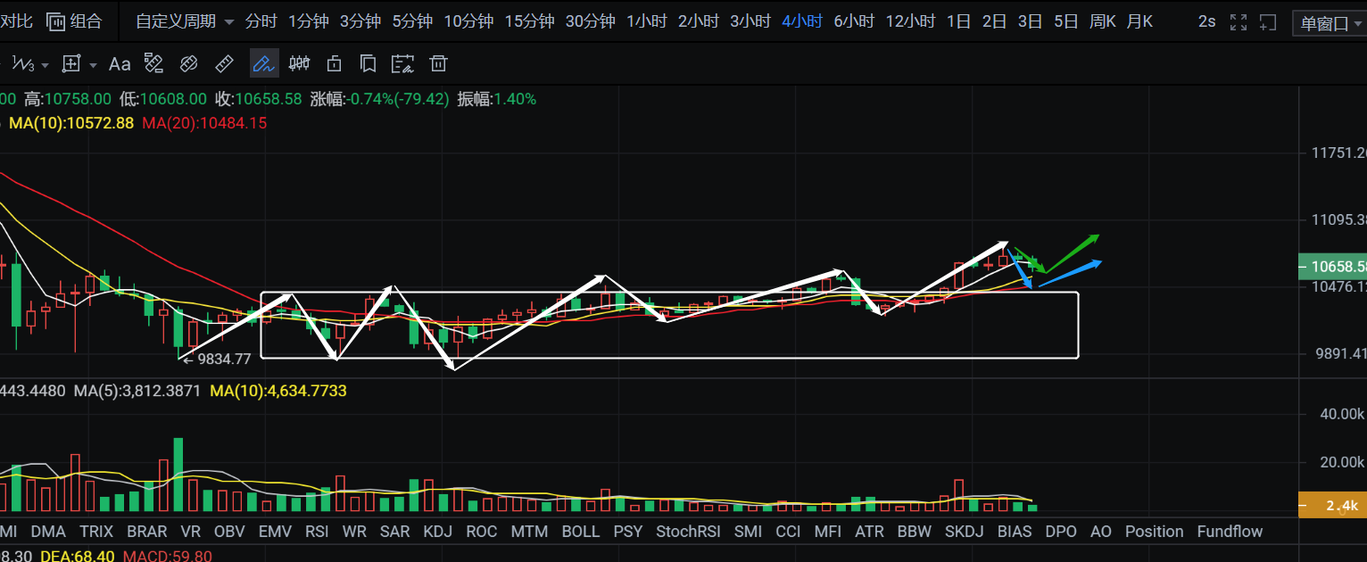This screenshot has height=562, width=1367.
Task: Select the BOLL indicator
Action: pyautogui.click(x=581, y=532)
